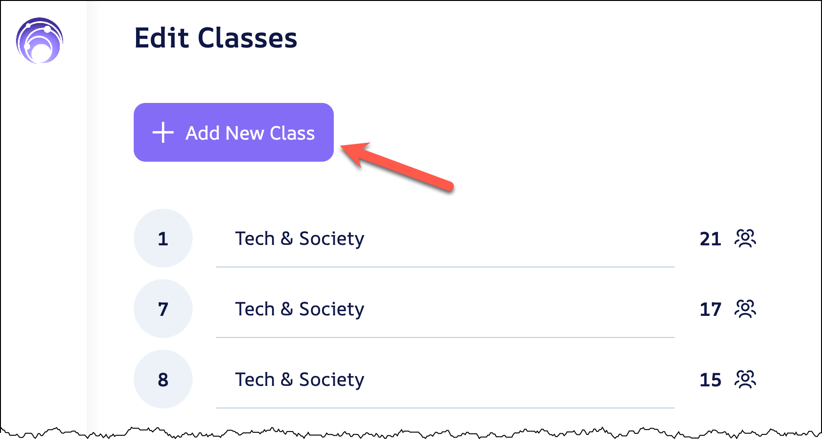Open the period 1 Tech & Society class
This screenshot has height=439, width=822.
[x=299, y=239]
